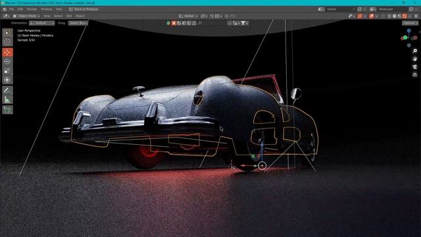Open the Help menu

(x=59, y=9)
